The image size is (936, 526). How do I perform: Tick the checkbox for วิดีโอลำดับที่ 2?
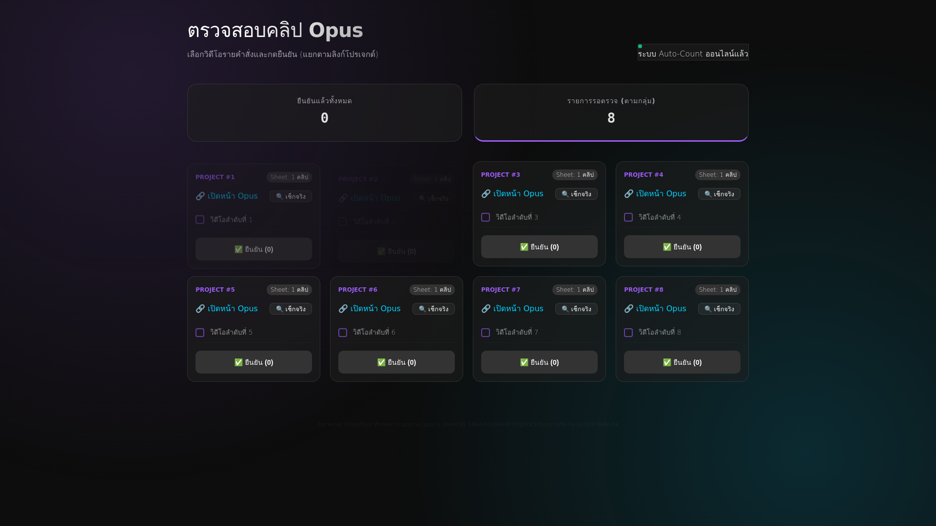[343, 222]
